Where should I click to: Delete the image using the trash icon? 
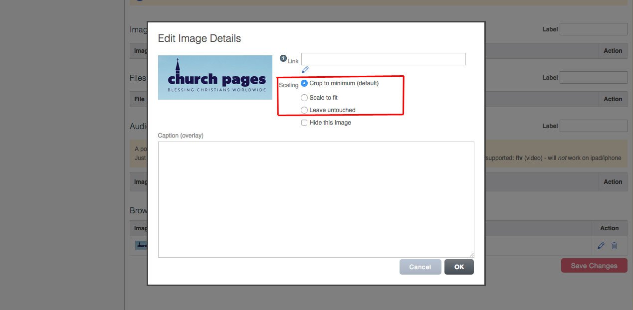point(614,246)
